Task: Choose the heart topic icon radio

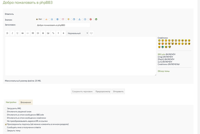Action: [x=61, y=19]
